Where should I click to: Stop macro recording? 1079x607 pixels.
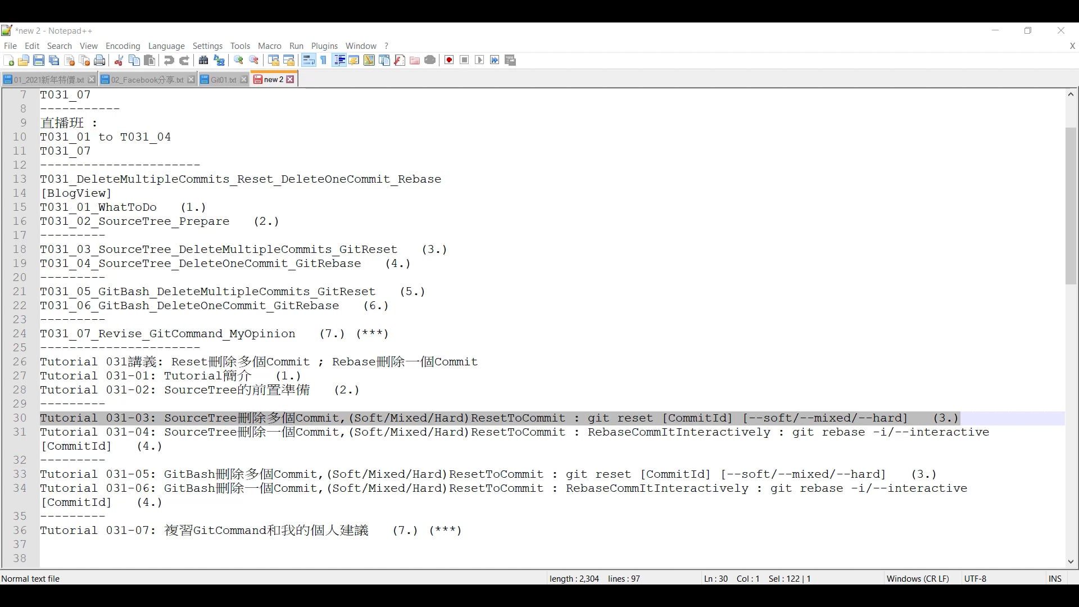[x=464, y=60]
